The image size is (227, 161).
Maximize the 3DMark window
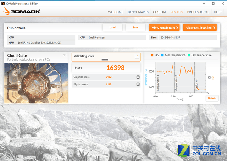click(214, 4)
